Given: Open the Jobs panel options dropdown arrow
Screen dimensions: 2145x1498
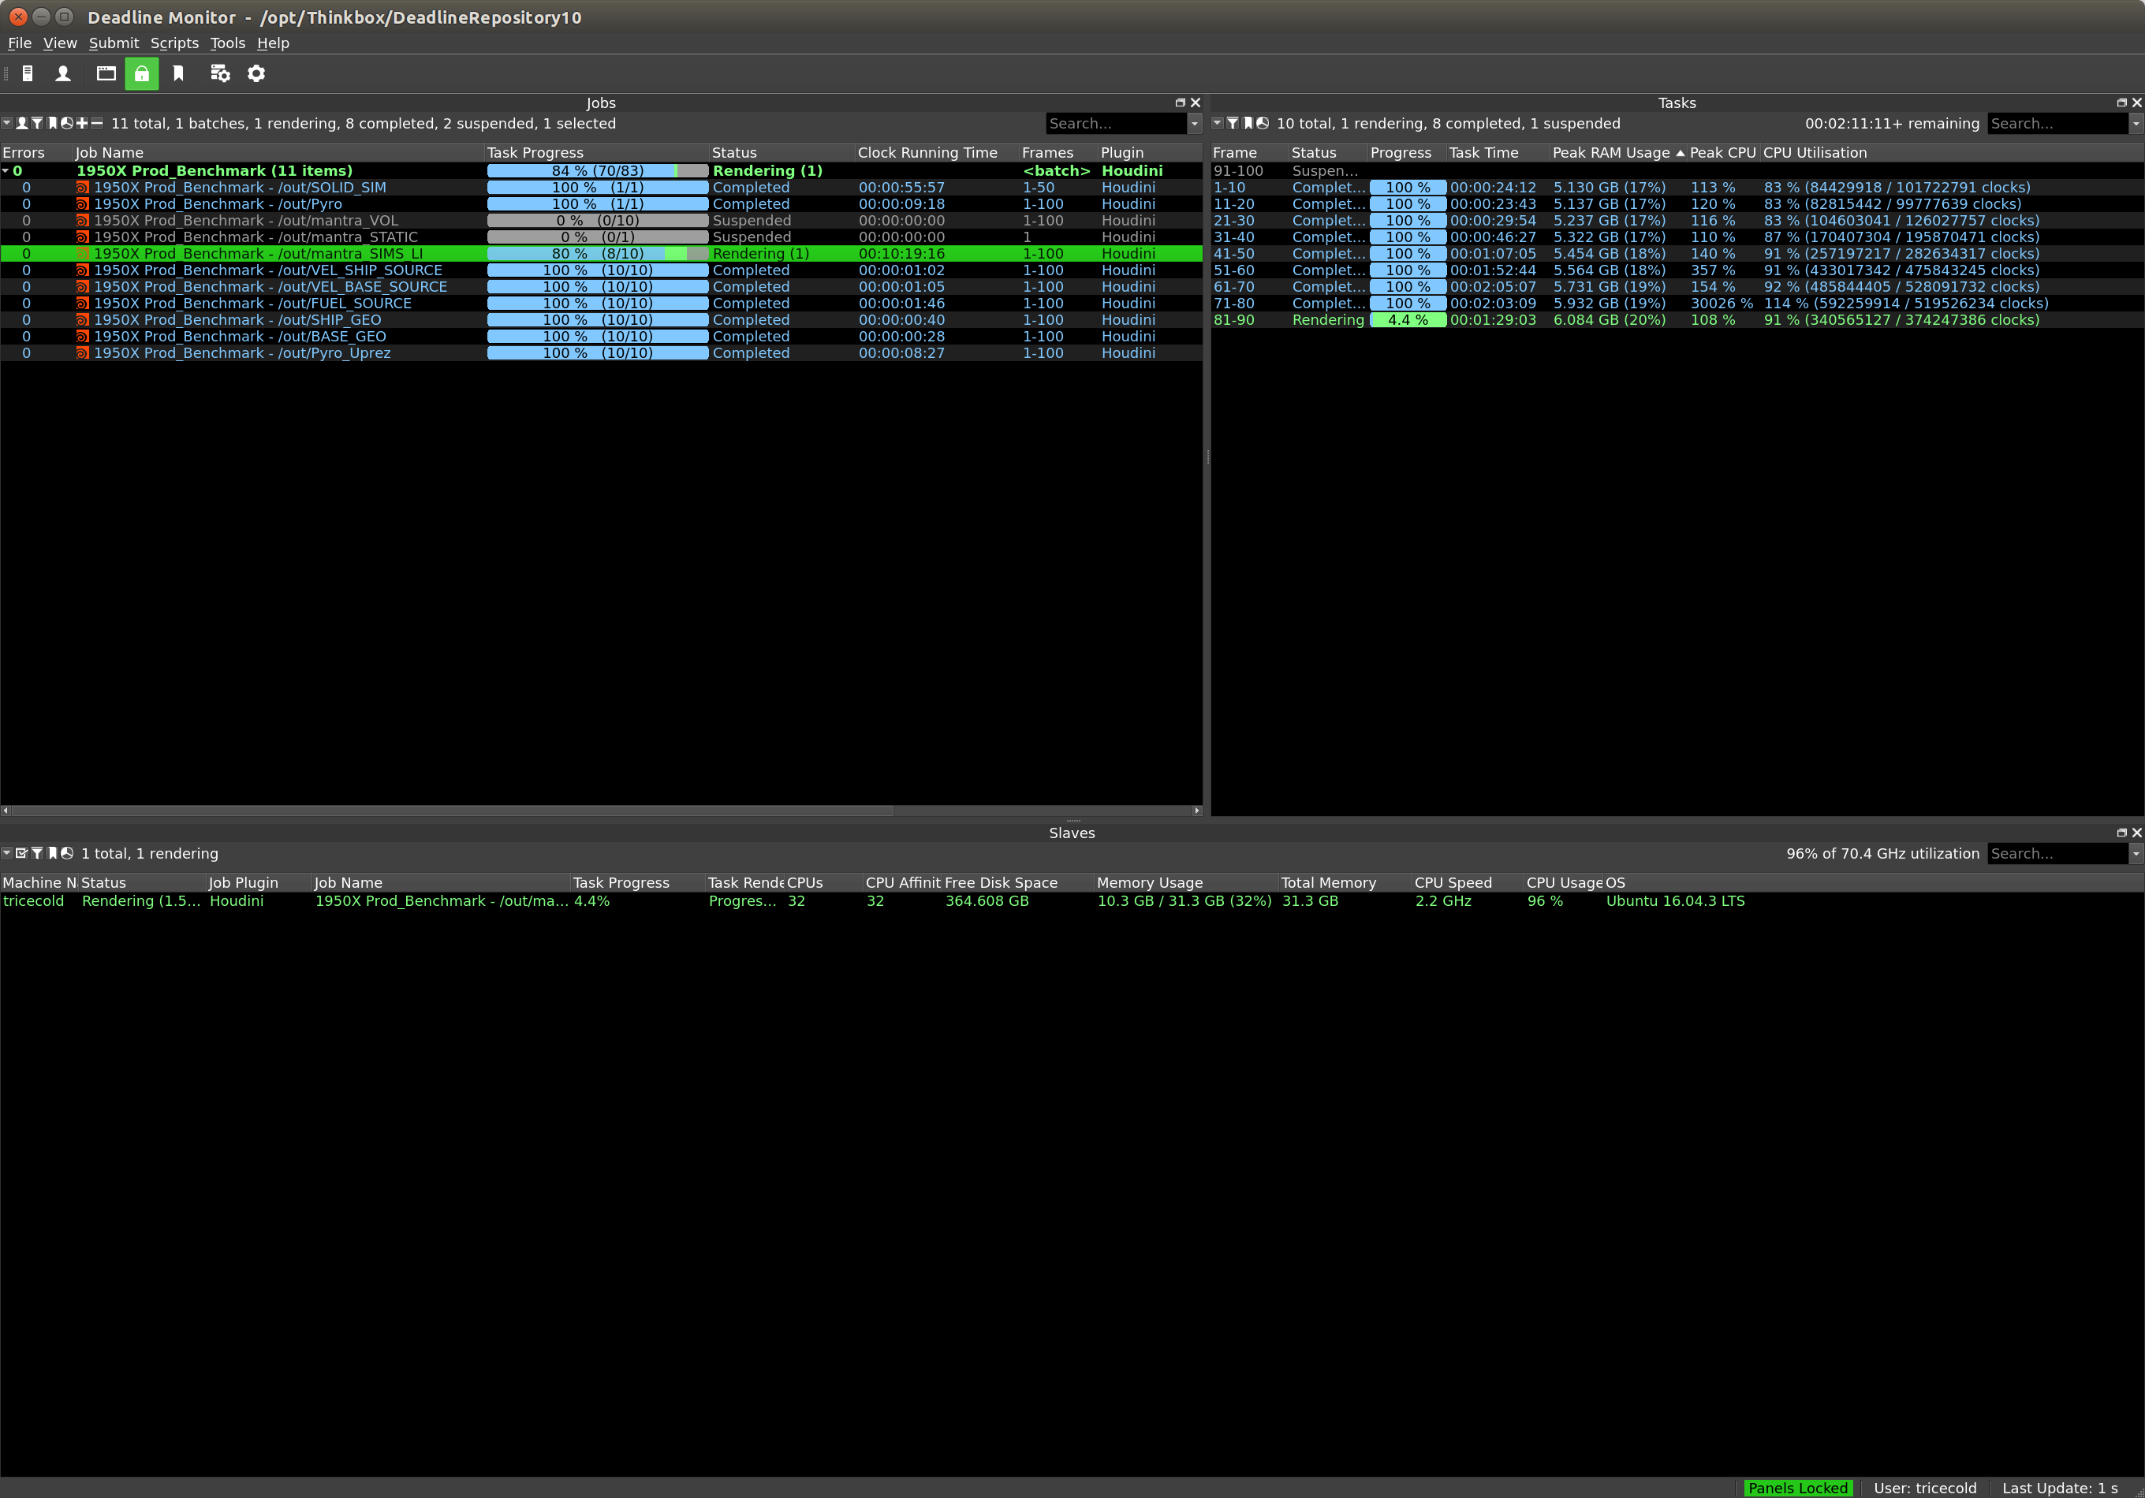Looking at the screenshot, I should 6,123.
